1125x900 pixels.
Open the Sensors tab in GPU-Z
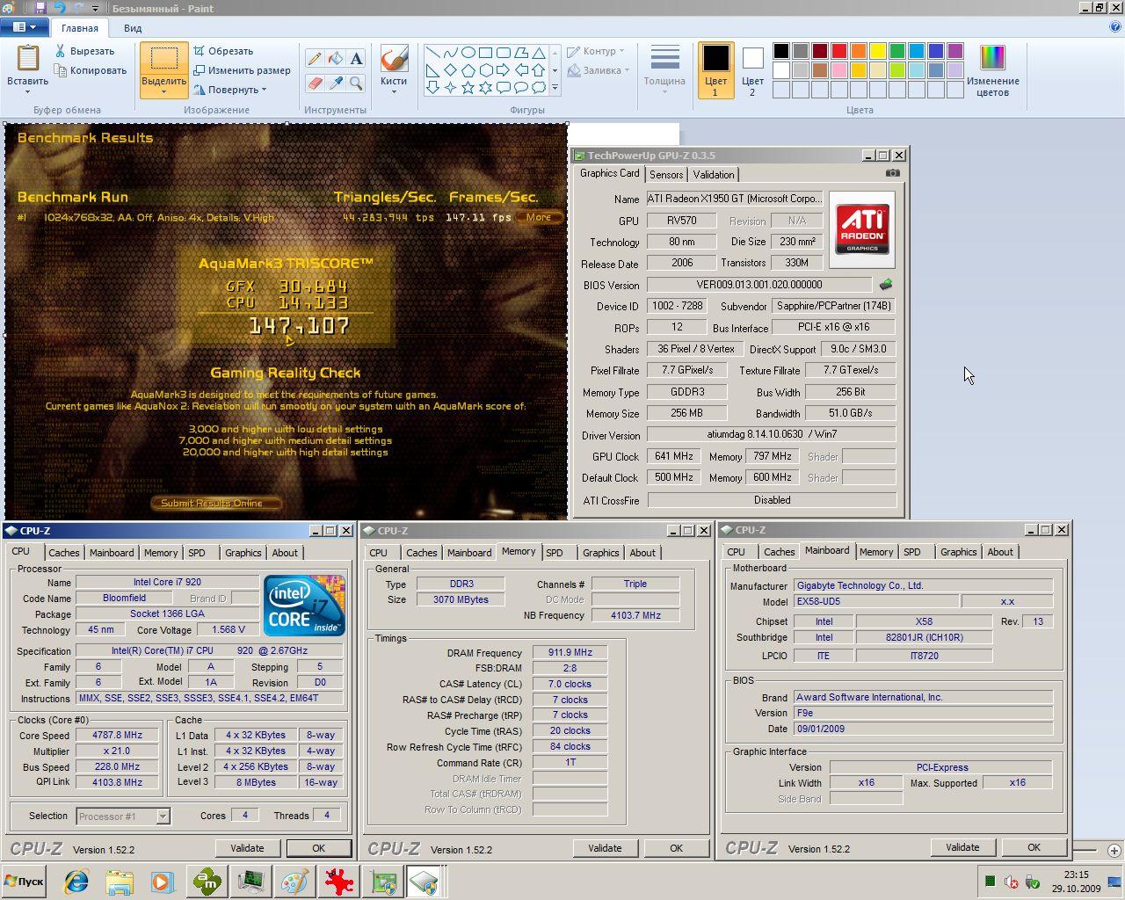point(666,174)
